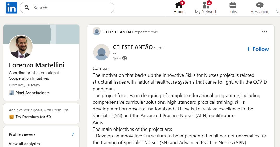Click CELESTE ANTÃO's large post avatar
280x147 pixels.
coord(101,52)
